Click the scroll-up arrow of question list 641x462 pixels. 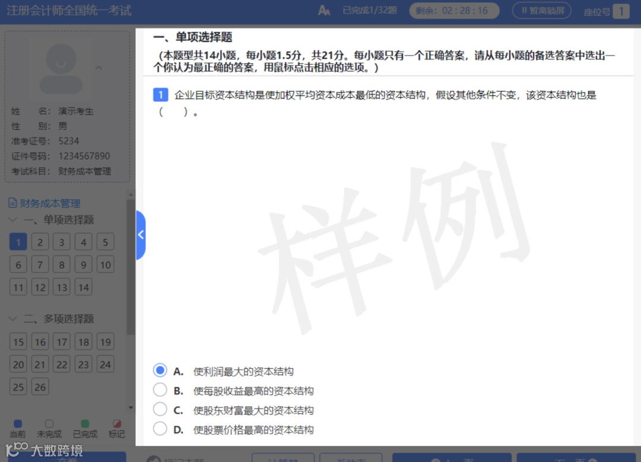coord(131,195)
